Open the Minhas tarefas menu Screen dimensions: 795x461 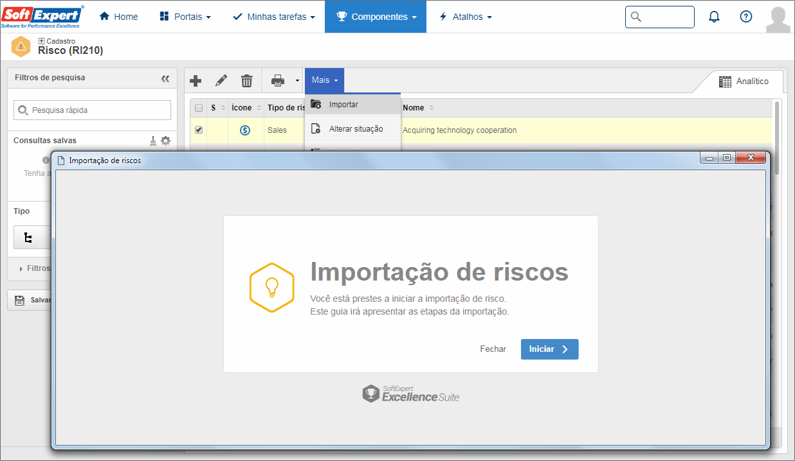point(273,17)
